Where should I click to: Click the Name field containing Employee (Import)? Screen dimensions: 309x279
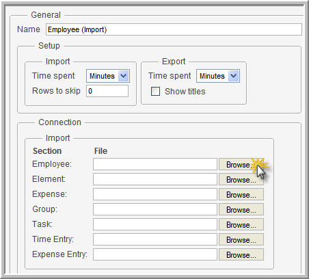pos(174,29)
